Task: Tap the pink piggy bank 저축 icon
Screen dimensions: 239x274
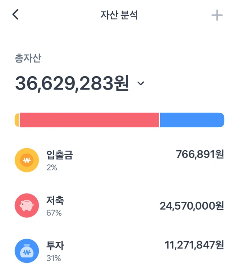Action: point(27,205)
